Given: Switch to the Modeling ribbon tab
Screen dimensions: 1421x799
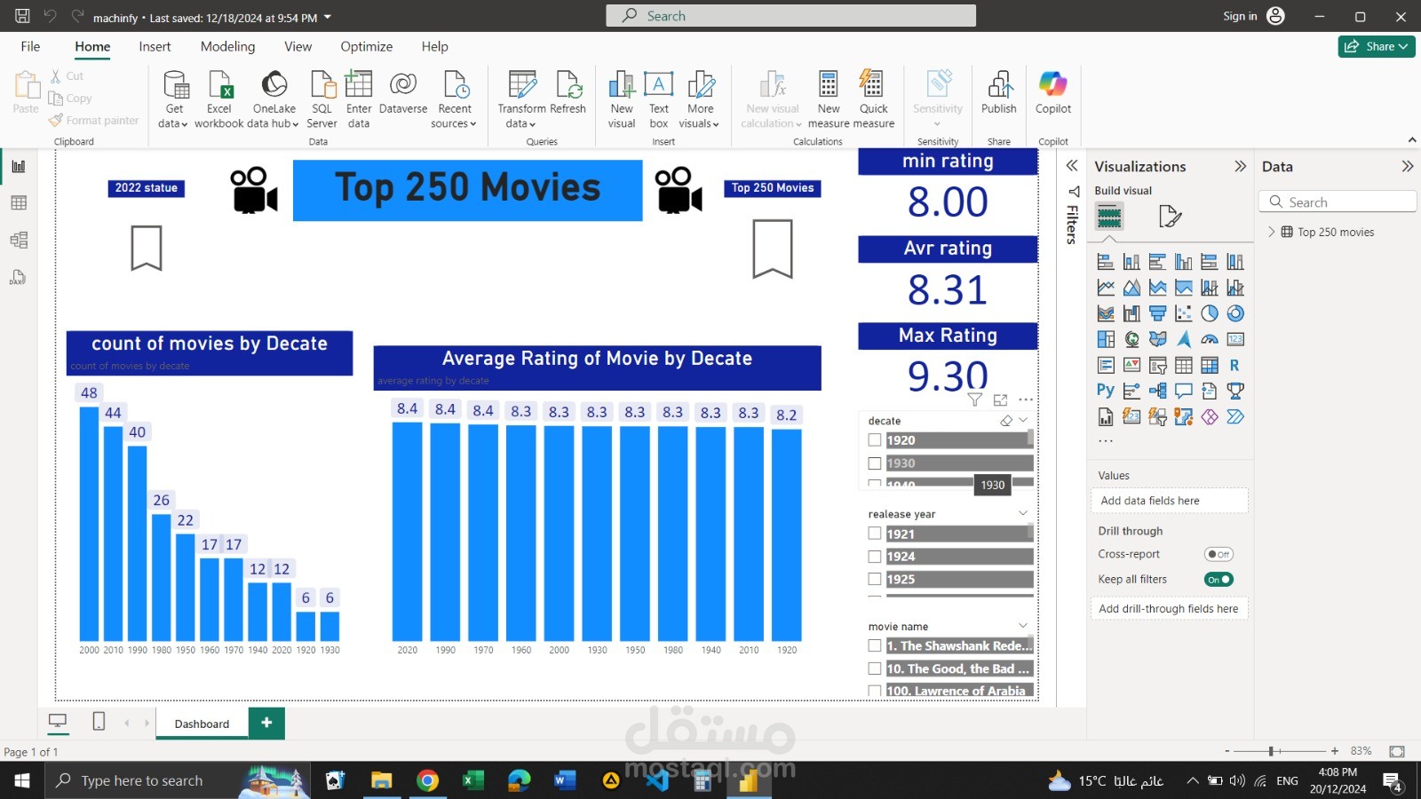Looking at the screenshot, I should coord(227,46).
